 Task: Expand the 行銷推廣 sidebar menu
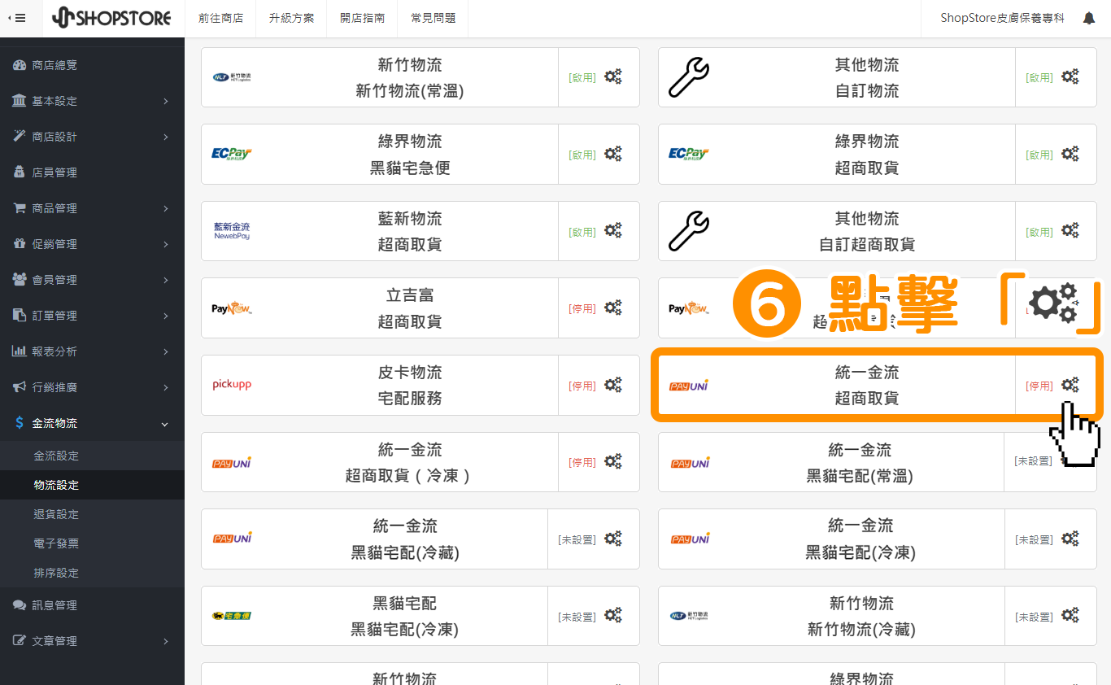pos(92,387)
